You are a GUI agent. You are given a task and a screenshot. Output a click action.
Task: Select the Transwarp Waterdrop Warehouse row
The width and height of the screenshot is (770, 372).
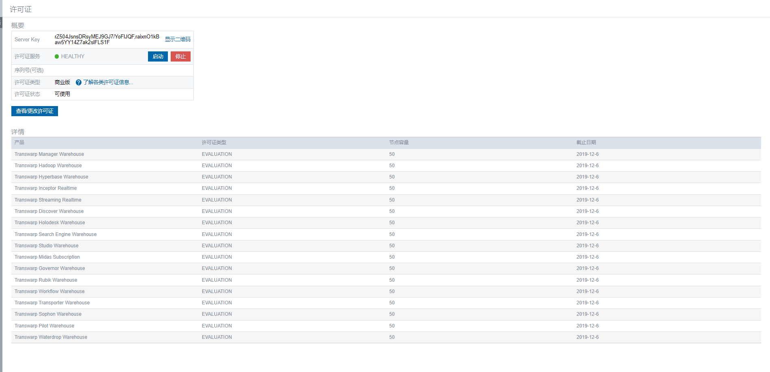(x=51, y=337)
